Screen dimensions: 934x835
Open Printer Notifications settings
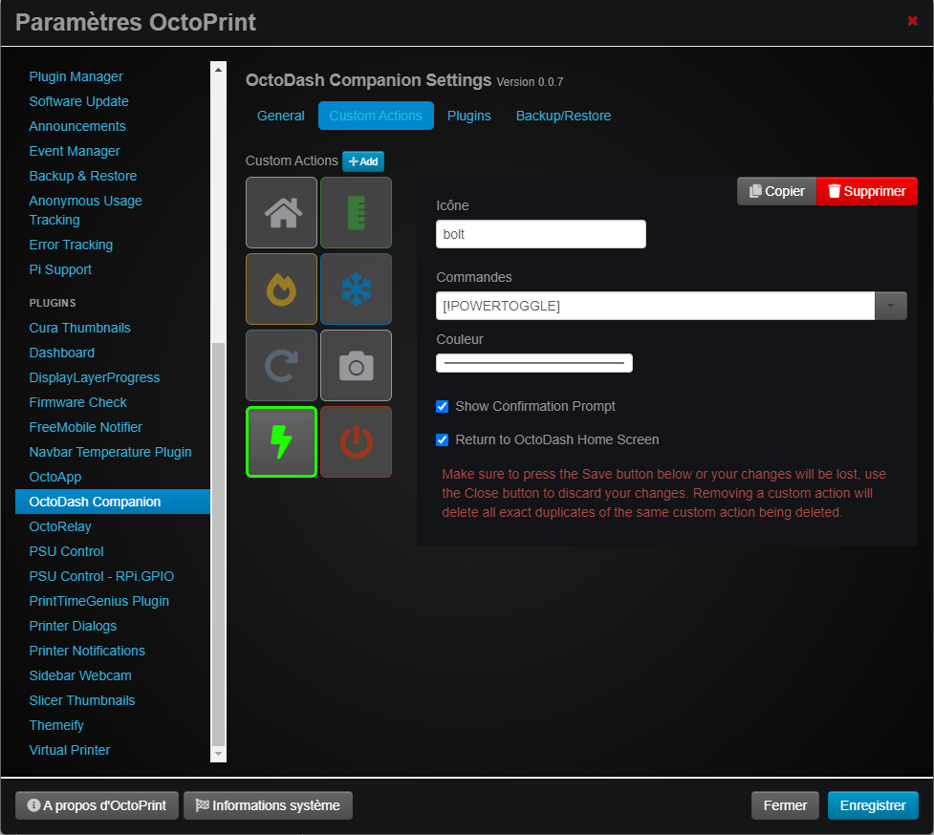[87, 652]
